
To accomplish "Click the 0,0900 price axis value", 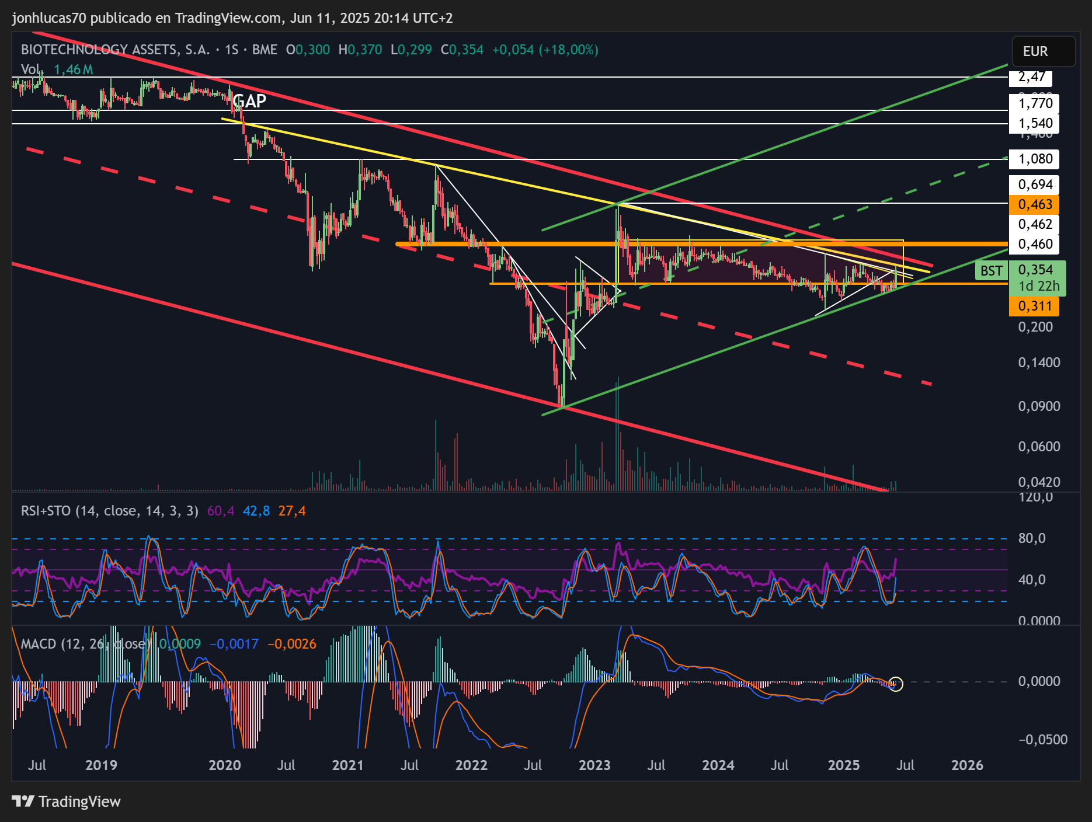I will (x=1039, y=406).
